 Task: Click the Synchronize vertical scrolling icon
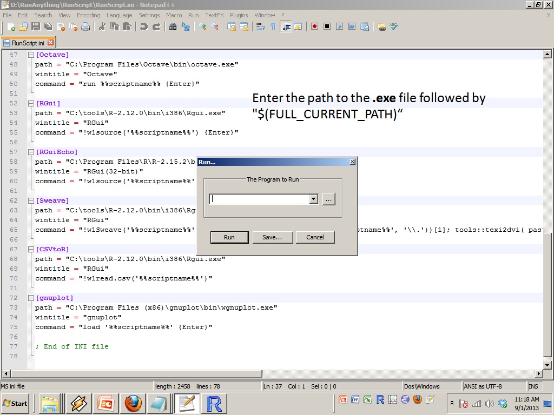coord(232,27)
